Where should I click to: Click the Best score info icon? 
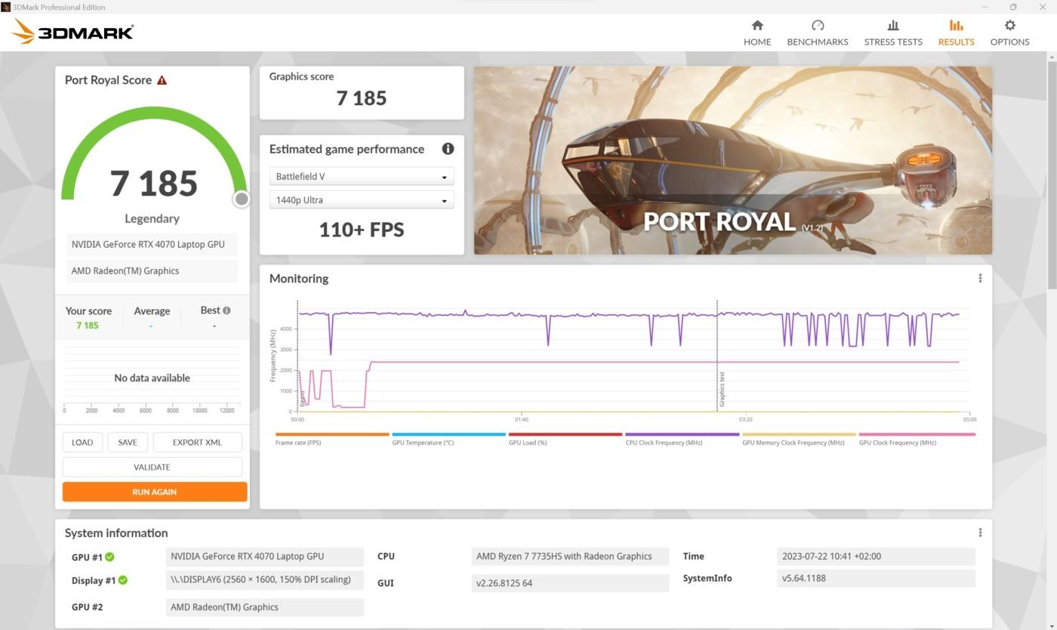[226, 310]
